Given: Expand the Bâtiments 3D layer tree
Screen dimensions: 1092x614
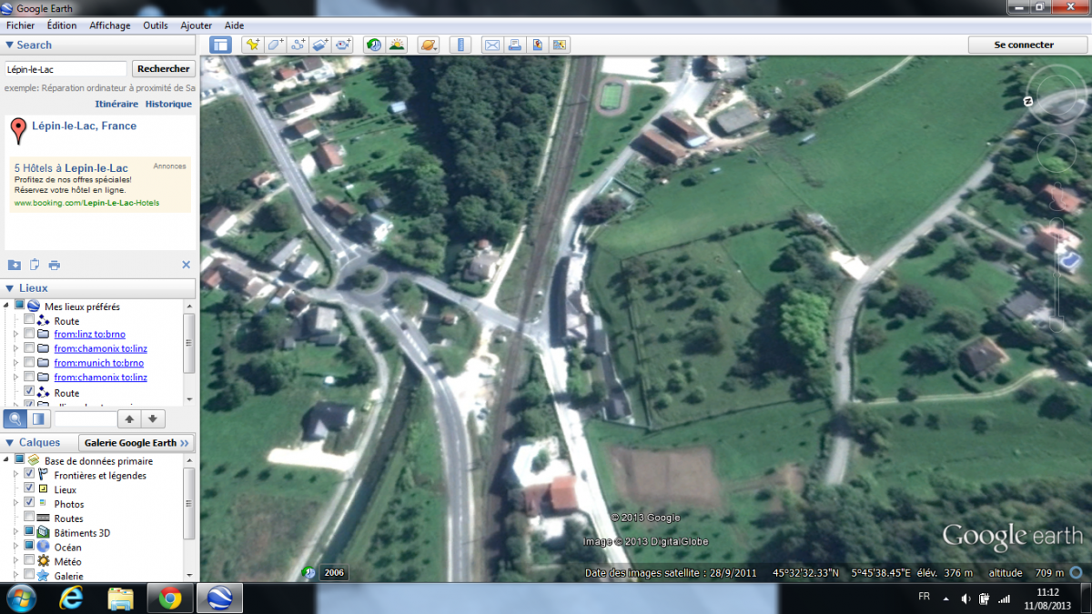Looking at the screenshot, I should [15, 533].
